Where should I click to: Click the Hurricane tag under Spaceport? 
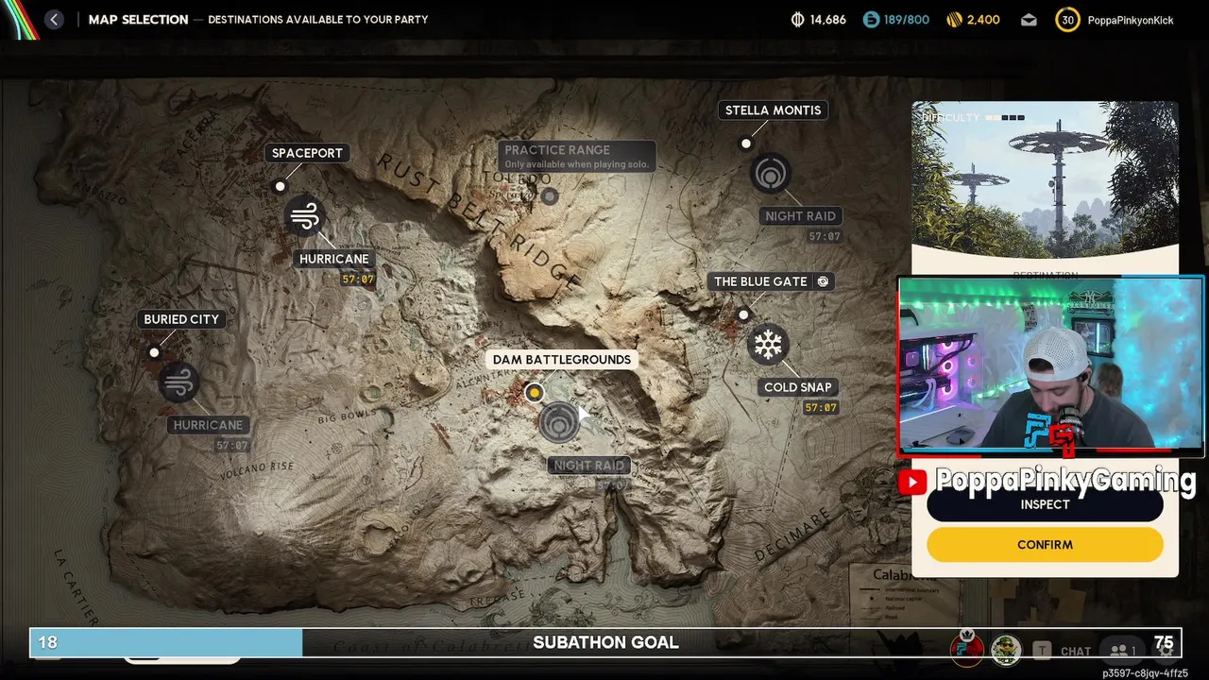click(334, 259)
